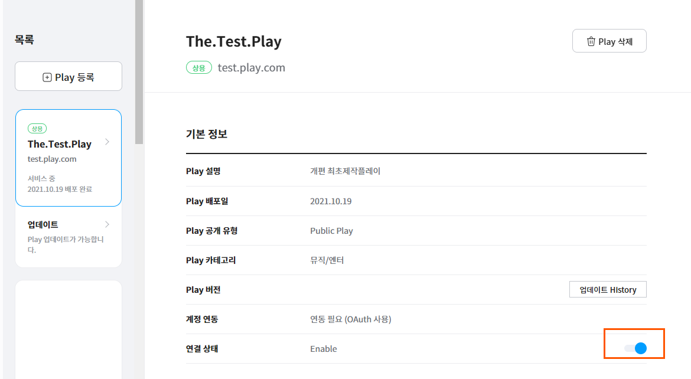
Task: Click the Public Play value text
Action: (331, 231)
